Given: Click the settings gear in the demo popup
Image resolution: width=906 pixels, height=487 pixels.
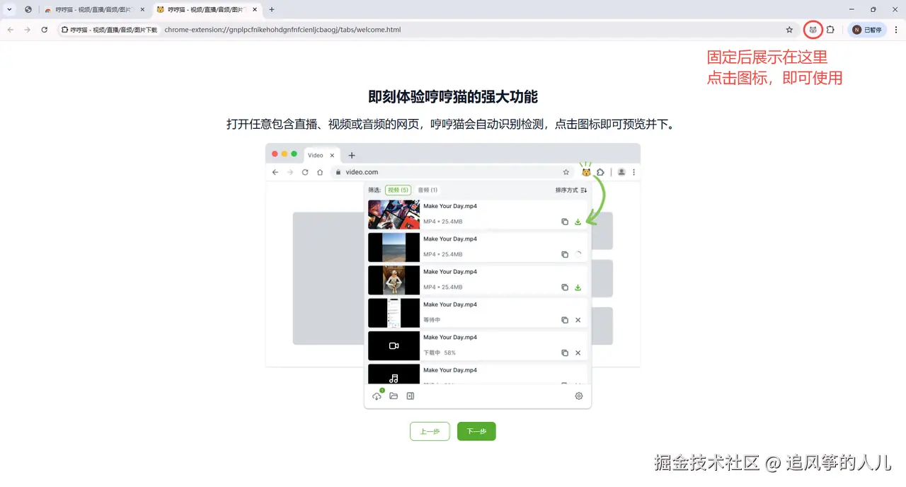Looking at the screenshot, I should (x=579, y=396).
